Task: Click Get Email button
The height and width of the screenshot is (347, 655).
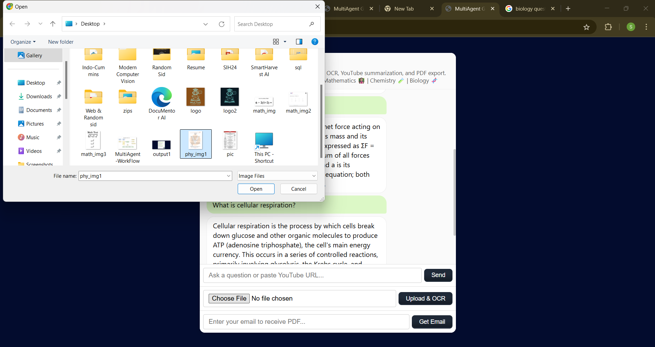Action: pos(432,322)
